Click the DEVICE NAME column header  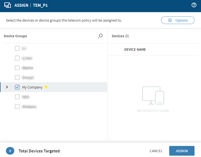pos(135,50)
